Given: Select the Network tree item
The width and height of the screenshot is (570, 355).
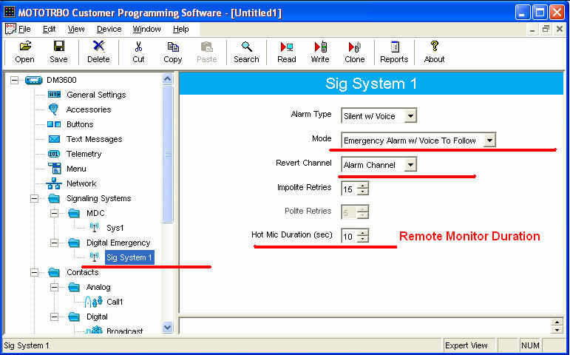Looking at the screenshot, I should (81, 183).
